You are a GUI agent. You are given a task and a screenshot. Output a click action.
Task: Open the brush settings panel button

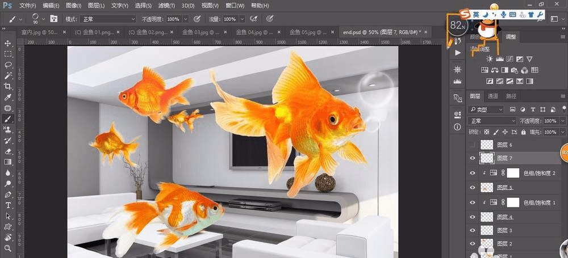(53, 19)
